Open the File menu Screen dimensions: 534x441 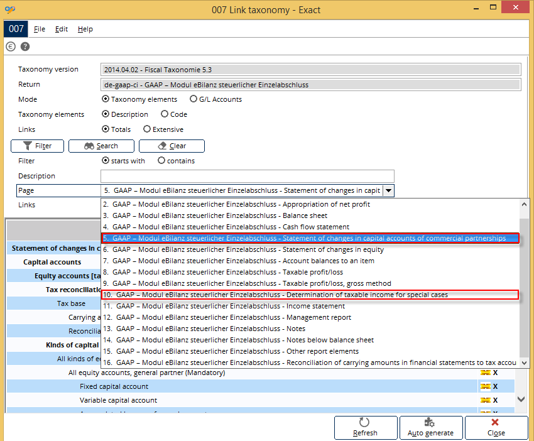pos(40,29)
